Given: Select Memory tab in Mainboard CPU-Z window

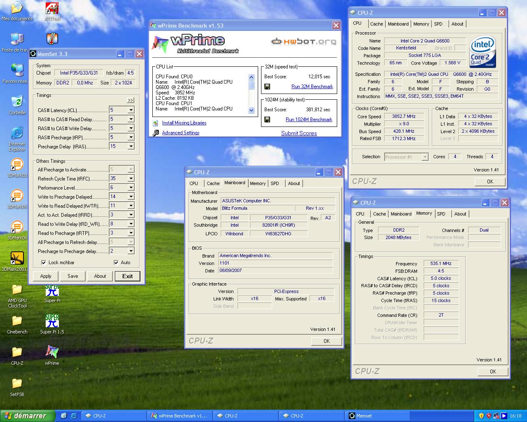Looking at the screenshot, I should point(258,183).
